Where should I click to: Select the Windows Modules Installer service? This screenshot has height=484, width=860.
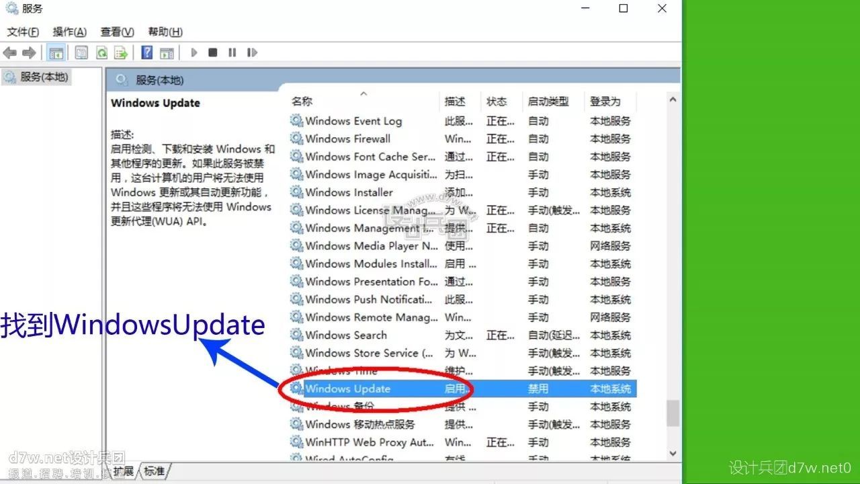click(463, 264)
